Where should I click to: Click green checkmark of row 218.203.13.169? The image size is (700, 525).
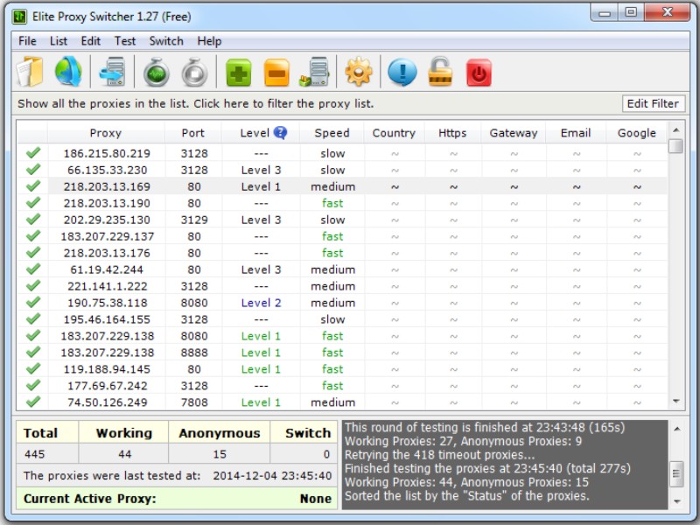tap(33, 185)
